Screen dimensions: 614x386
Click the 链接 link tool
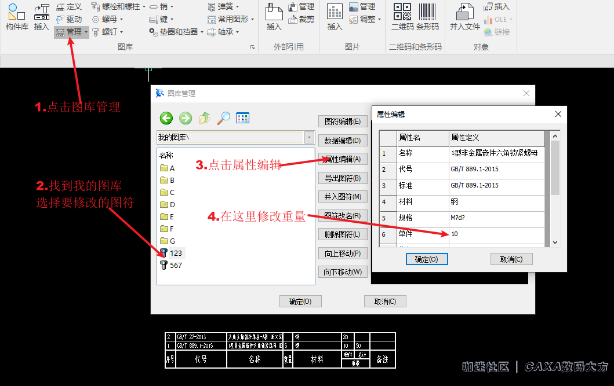coord(496,32)
